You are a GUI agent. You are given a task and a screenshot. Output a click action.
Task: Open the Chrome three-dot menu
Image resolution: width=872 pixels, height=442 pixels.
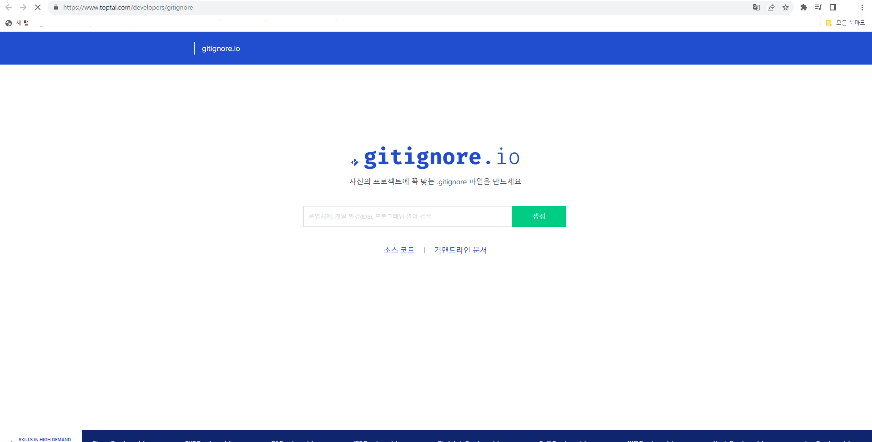pyautogui.click(x=862, y=7)
